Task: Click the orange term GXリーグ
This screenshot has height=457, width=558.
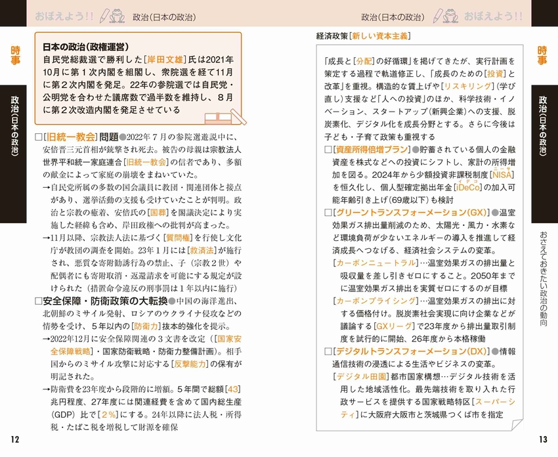Action: pyautogui.click(x=394, y=326)
